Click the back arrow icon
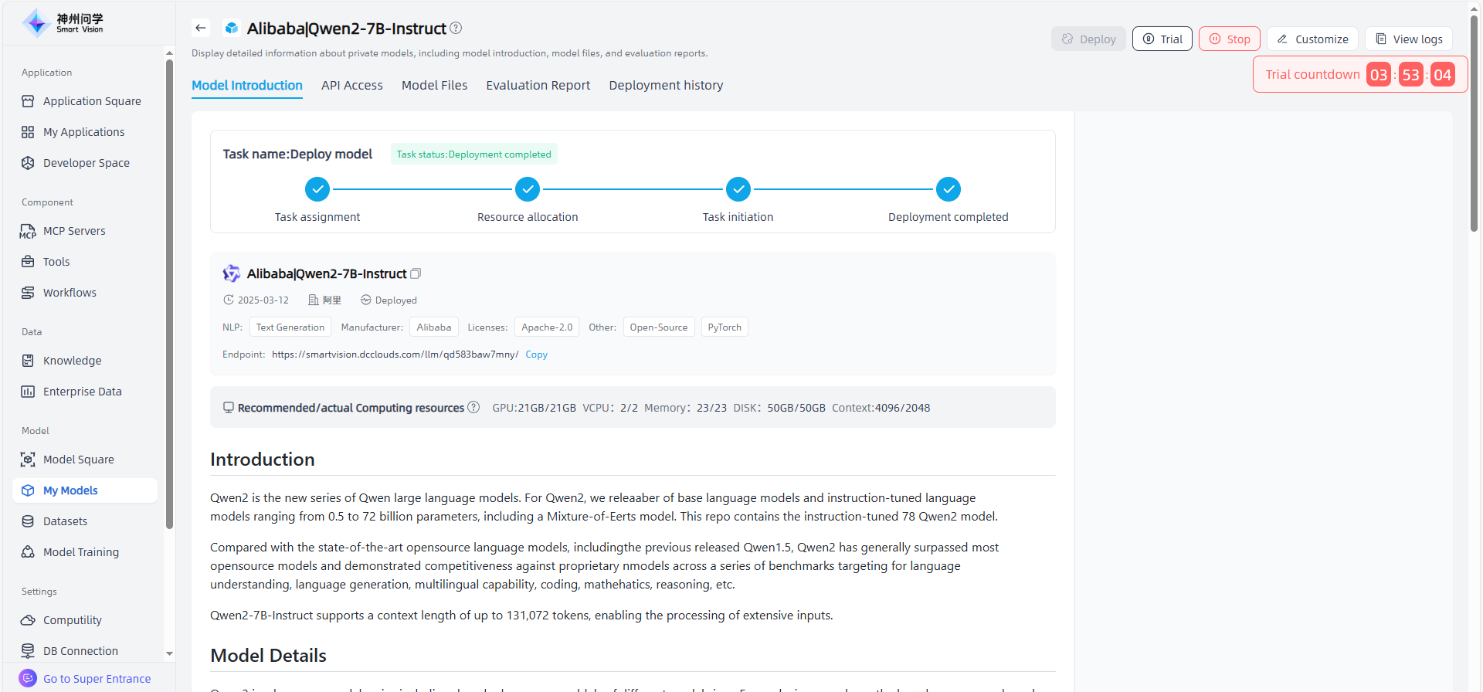Image resolution: width=1483 pixels, height=692 pixels. 201,28
